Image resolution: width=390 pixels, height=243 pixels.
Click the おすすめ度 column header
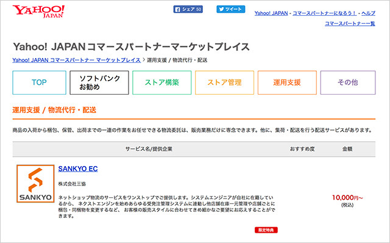pyautogui.click(x=302, y=149)
